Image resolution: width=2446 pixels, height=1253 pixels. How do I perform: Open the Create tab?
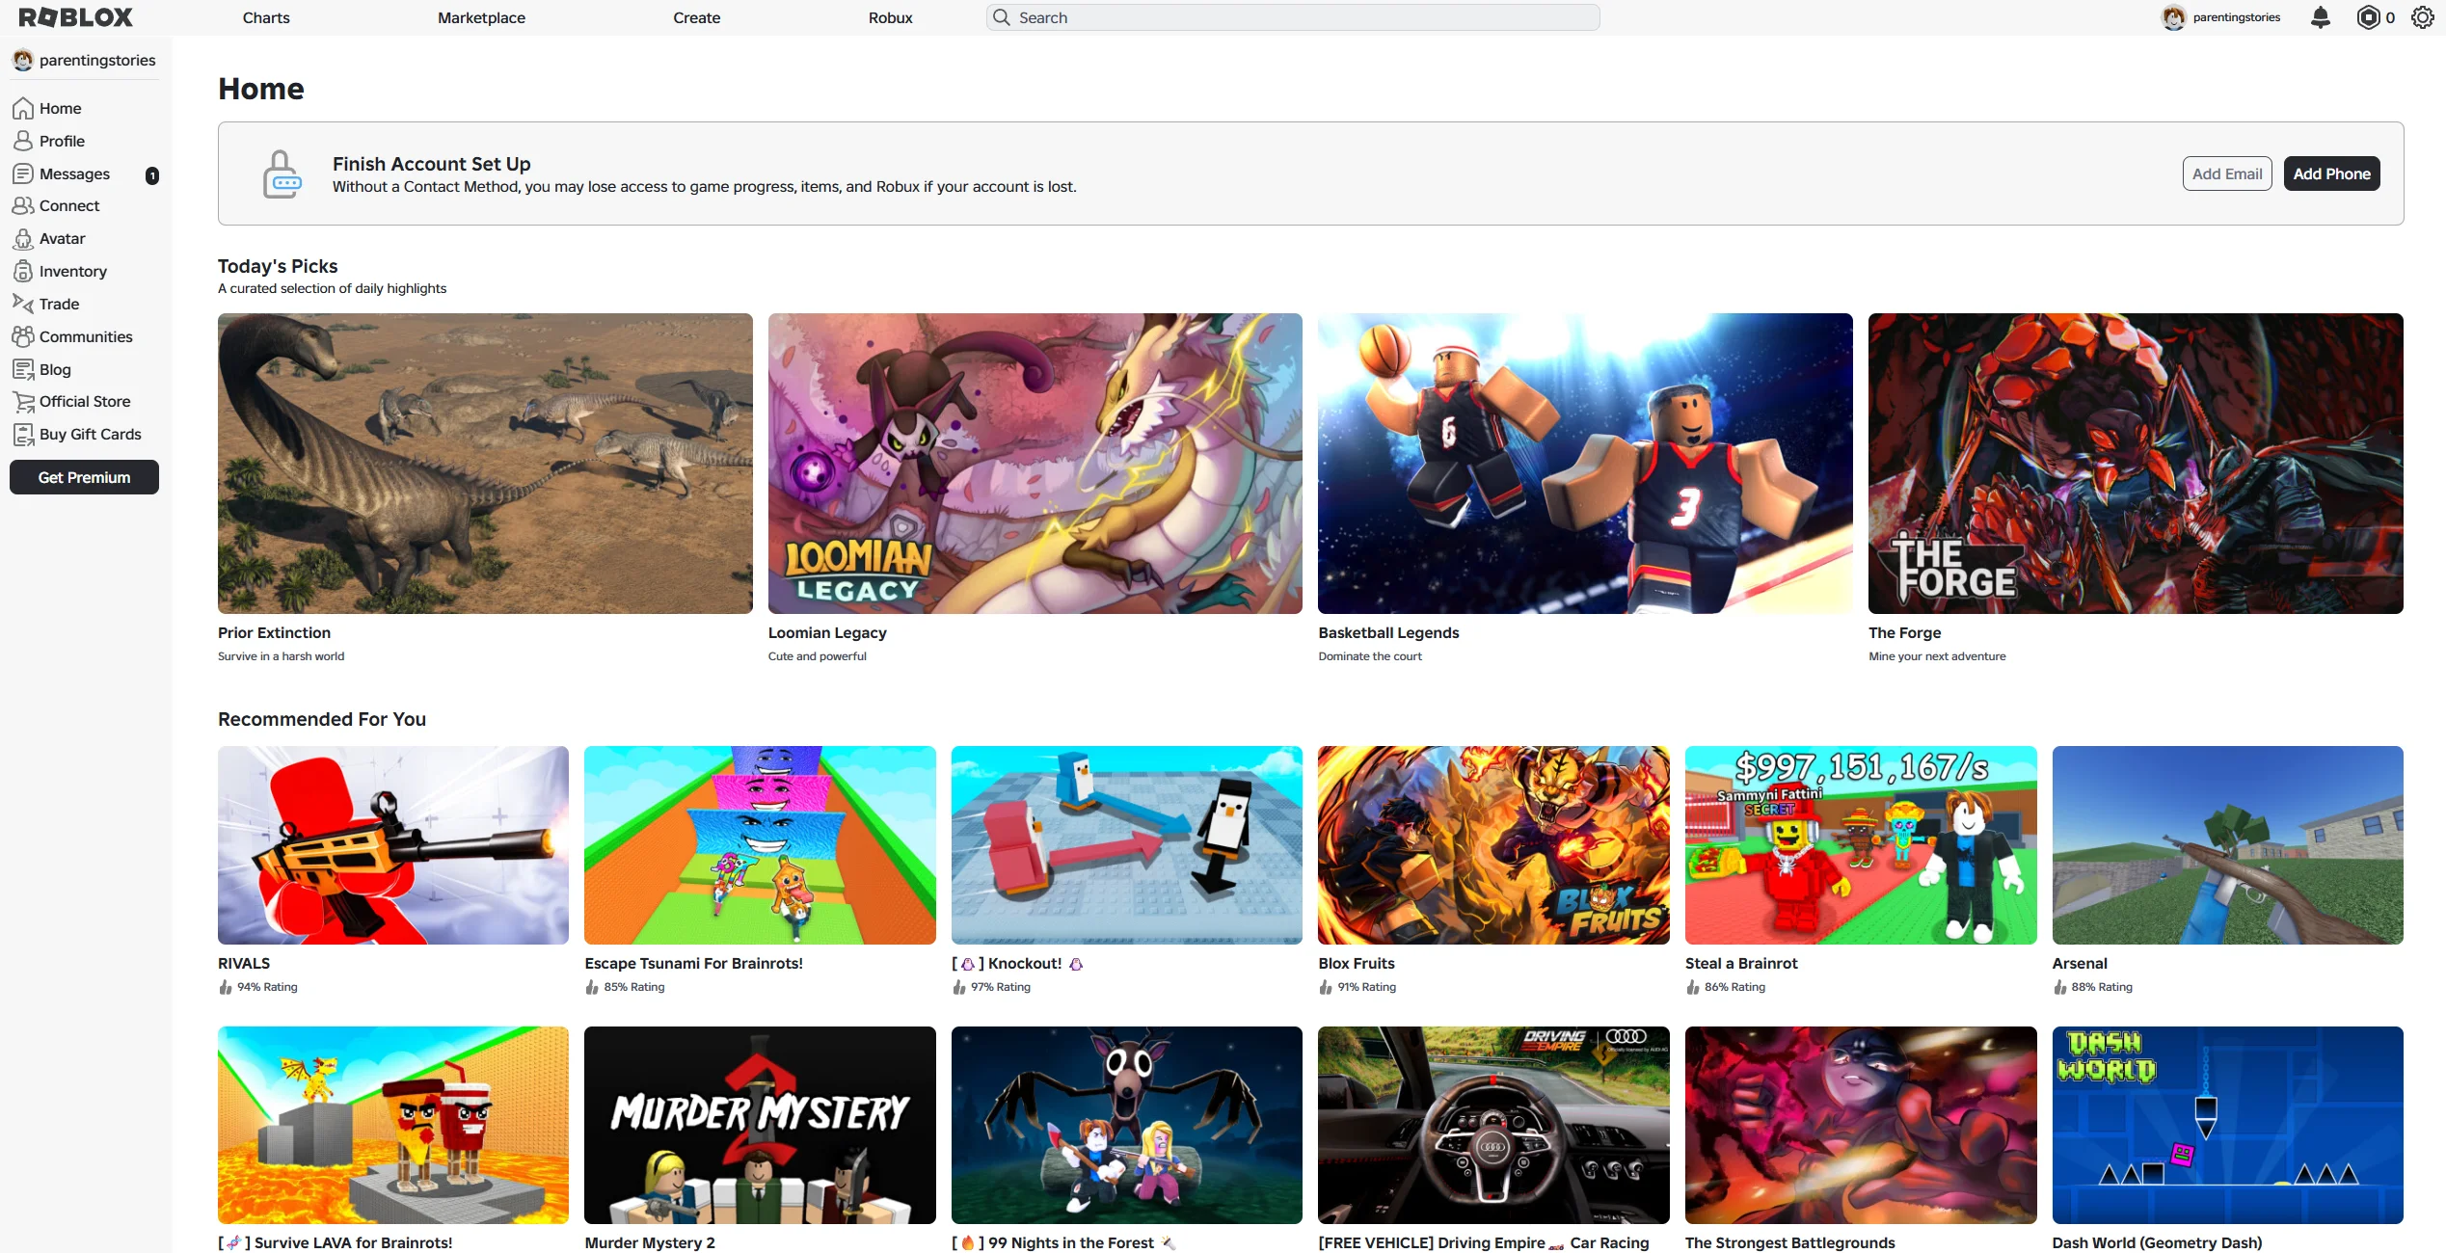(x=696, y=17)
